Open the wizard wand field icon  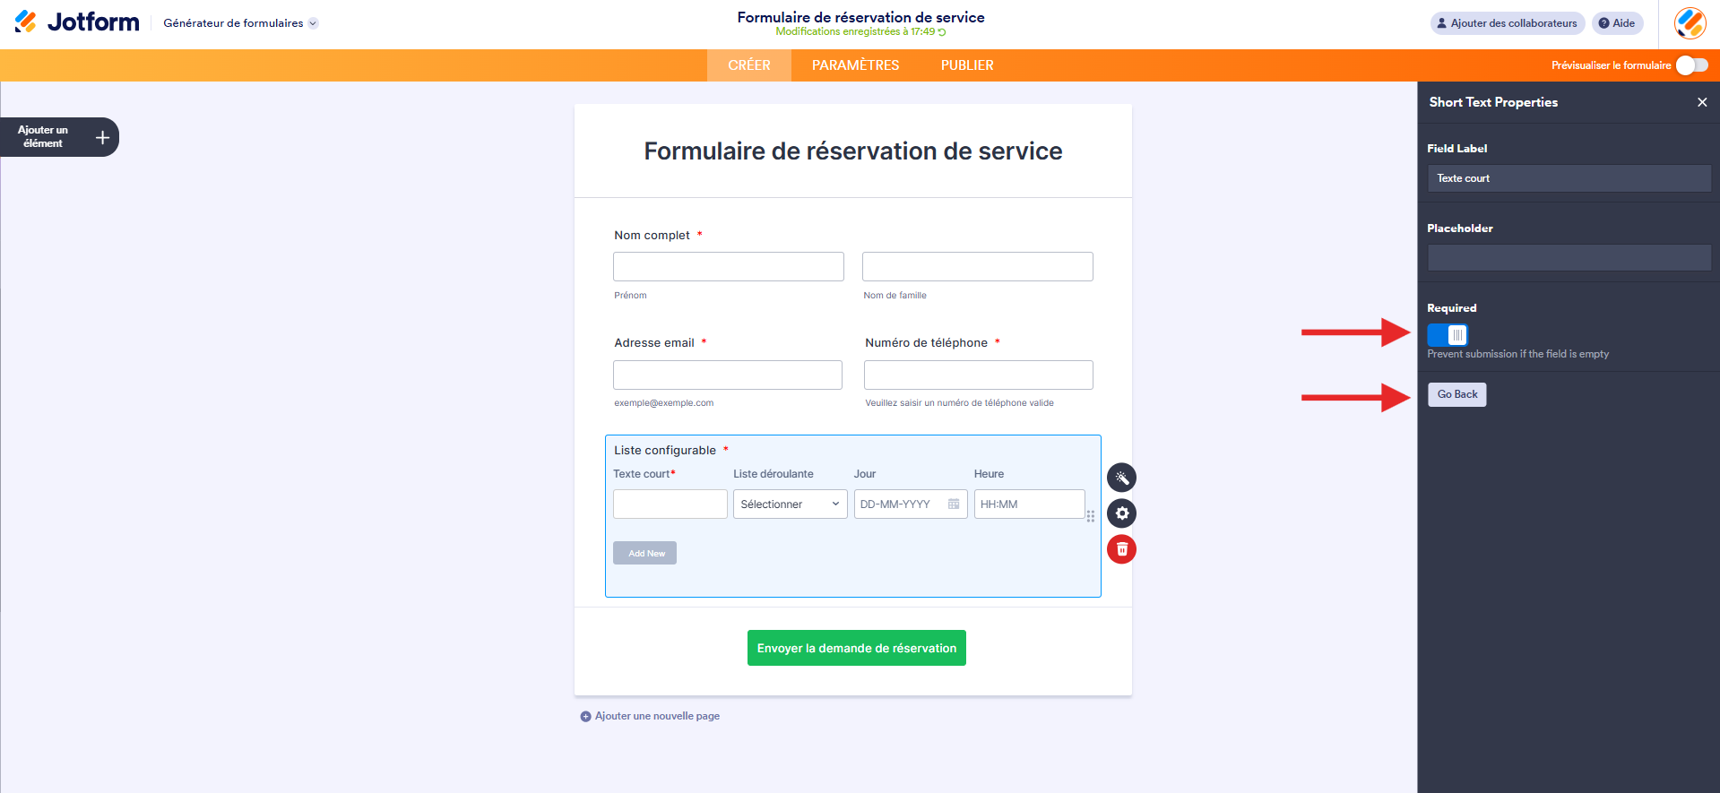click(1121, 478)
